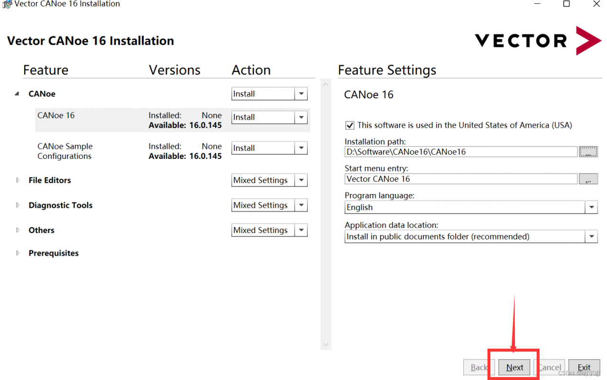Click the Start menu entry text field
Image resolution: width=607 pixels, height=380 pixels.
click(461, 179)
